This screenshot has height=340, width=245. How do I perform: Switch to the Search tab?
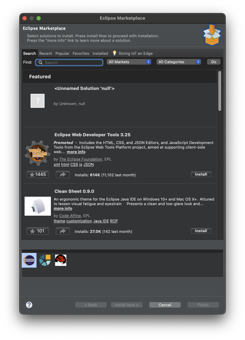point(29,53)
